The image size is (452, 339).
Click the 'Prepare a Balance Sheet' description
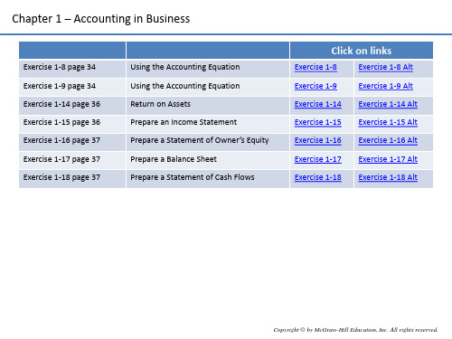(x=174, y=159)
